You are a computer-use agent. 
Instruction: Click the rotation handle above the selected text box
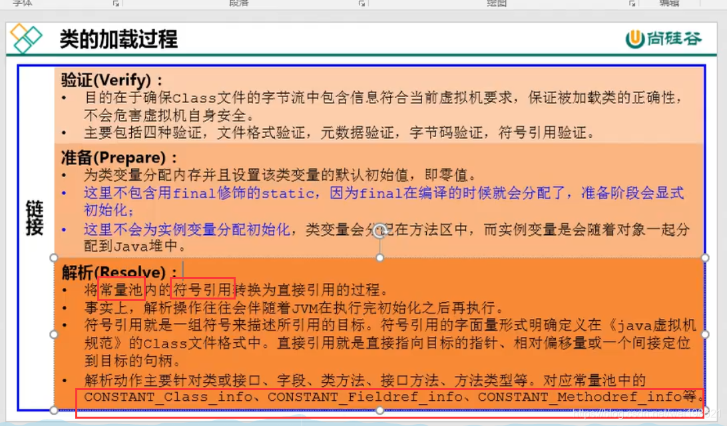coord(379,230)
